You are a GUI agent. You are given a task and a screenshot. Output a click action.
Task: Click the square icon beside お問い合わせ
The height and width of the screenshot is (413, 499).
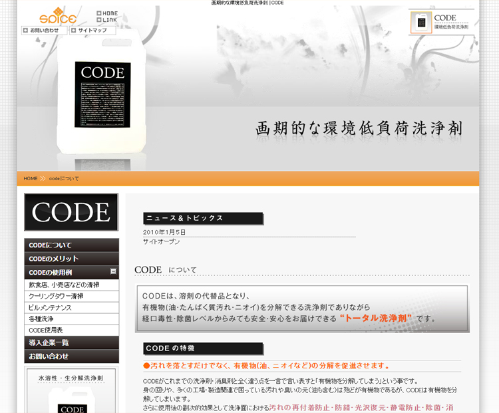(25, 30)
